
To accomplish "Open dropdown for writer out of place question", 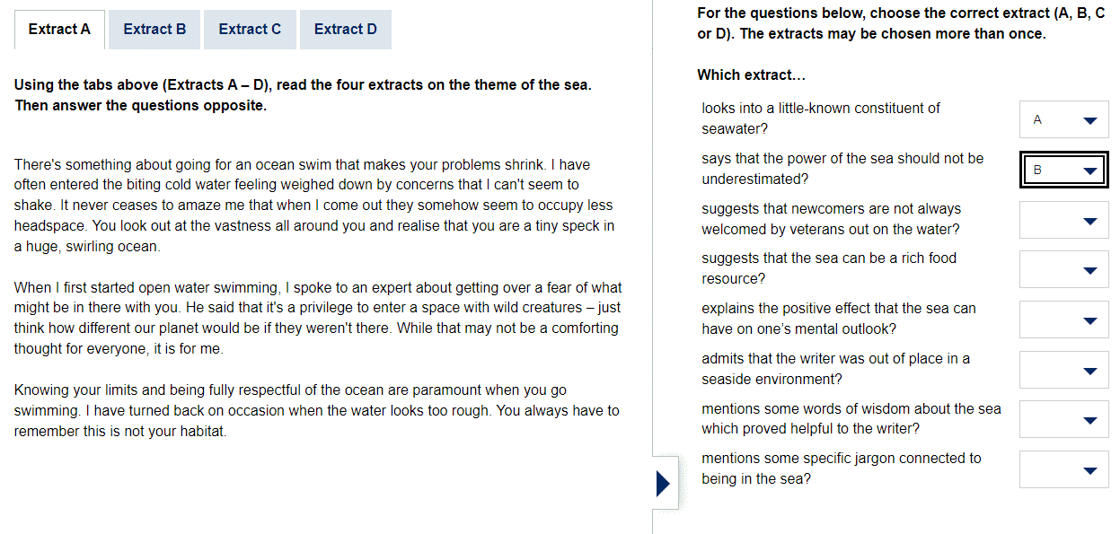I will 1064,370.
